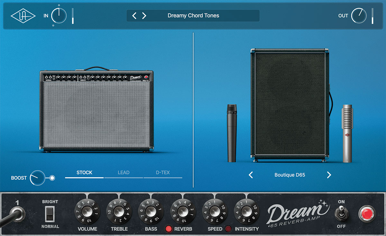
Task: Click the Universal Audio logo icon
Action: [23, 16]
